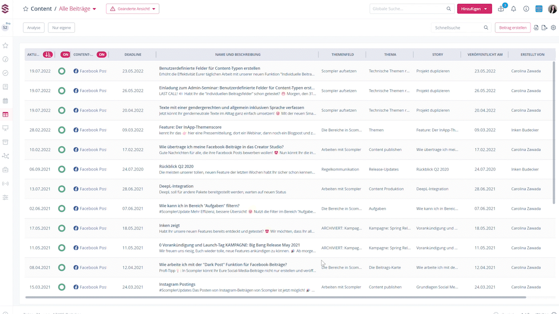The width and height of the screenshot is (559, 314).
Task: Select the Nur eigene filter
Action: coord(61,27)
